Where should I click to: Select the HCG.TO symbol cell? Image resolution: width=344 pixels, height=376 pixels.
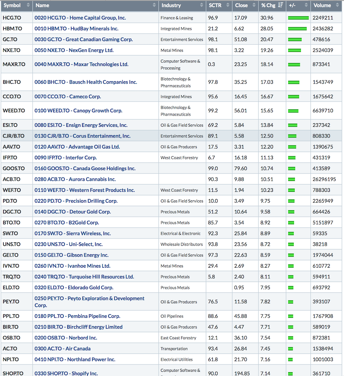click(x=16, y=18)
